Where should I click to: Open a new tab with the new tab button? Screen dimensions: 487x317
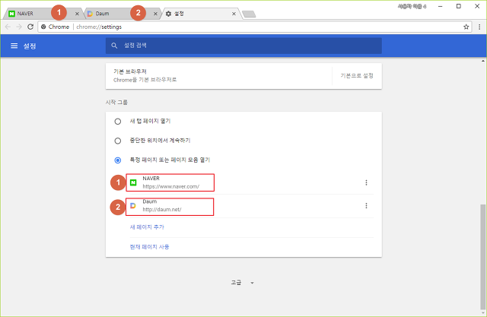tap(249, 14)
